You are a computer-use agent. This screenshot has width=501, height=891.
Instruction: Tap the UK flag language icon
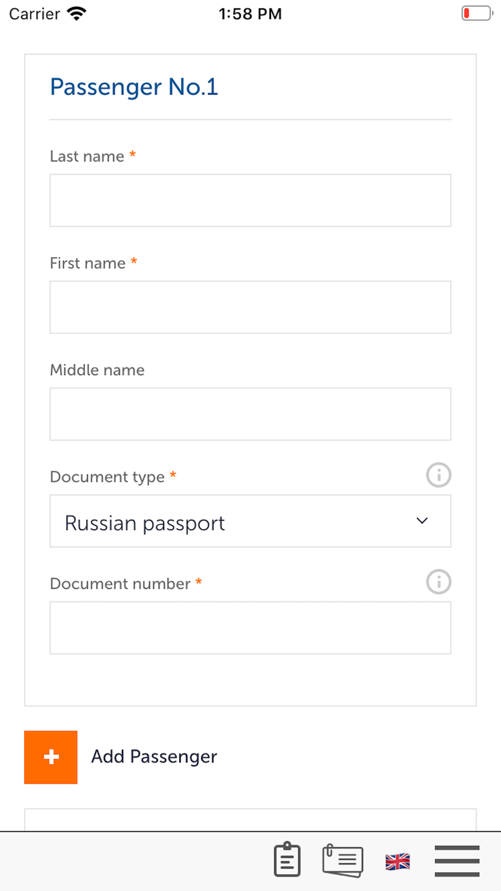398,861
